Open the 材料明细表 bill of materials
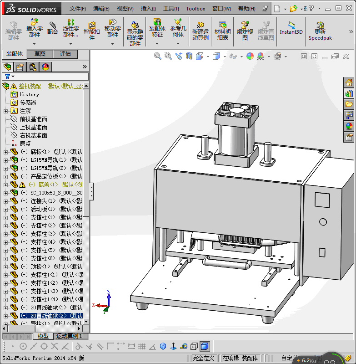This screenshot has height=364, width=356. [223, 31]
